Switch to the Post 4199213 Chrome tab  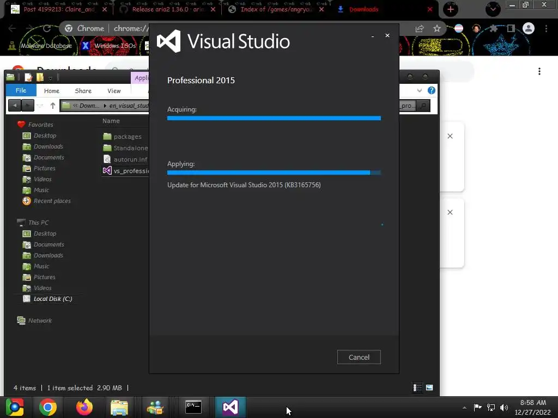click(59, 9)
